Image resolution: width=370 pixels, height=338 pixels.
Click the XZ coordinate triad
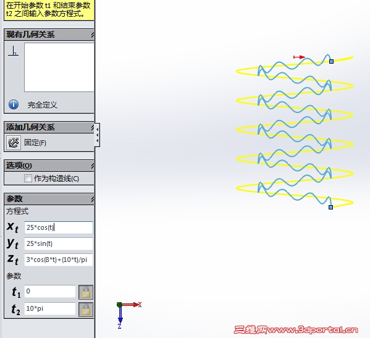(x=128, y=315)
